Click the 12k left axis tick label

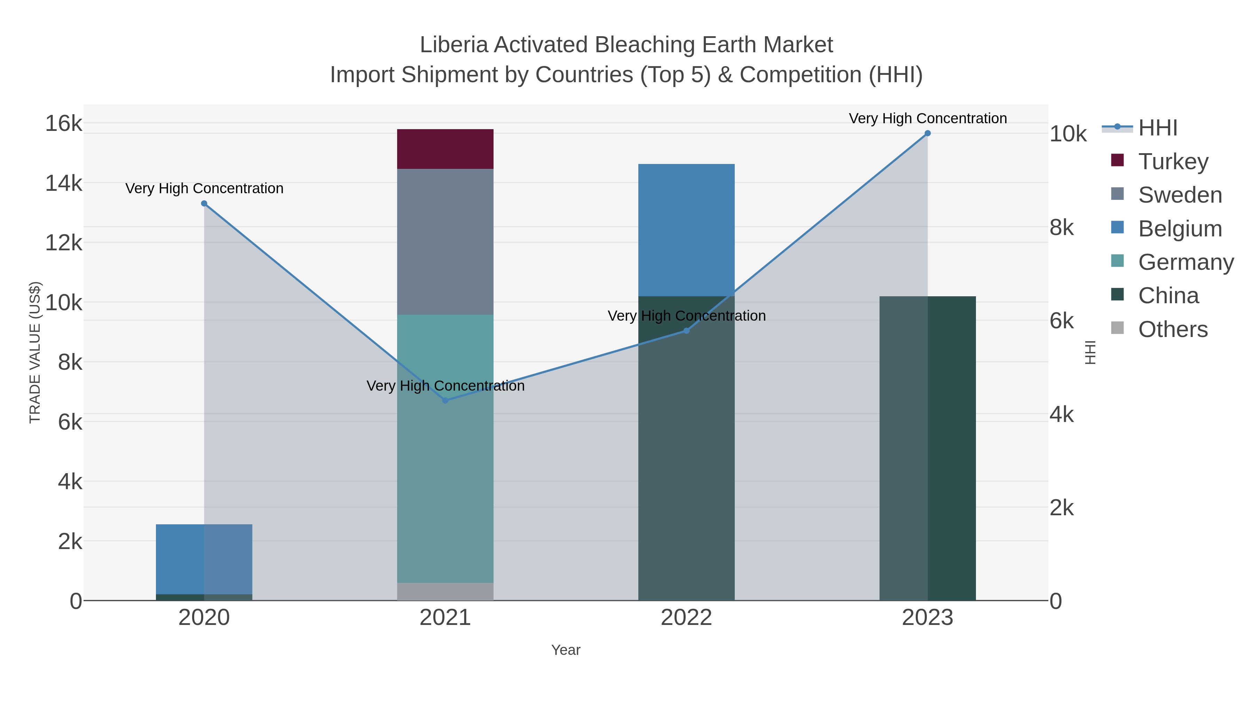click(x=64, y=243)
